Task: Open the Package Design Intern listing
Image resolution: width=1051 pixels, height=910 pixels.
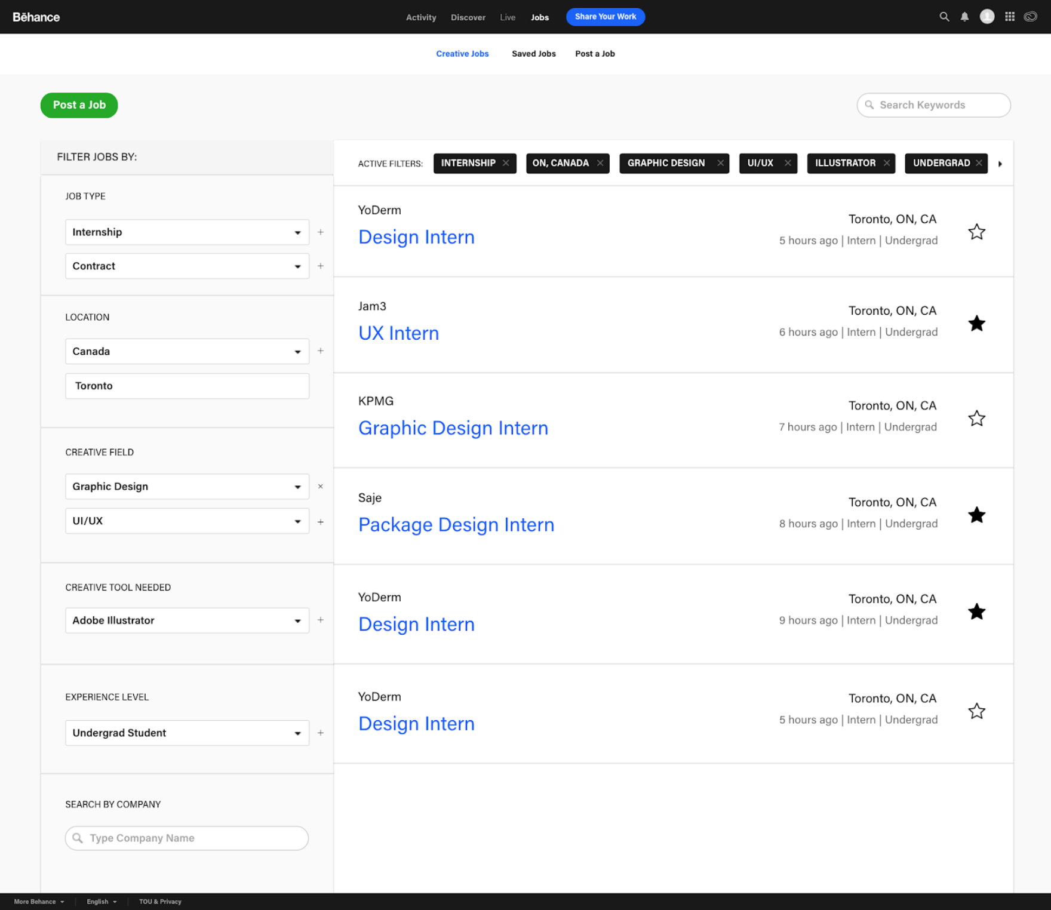Action: [x=456, y=525]
